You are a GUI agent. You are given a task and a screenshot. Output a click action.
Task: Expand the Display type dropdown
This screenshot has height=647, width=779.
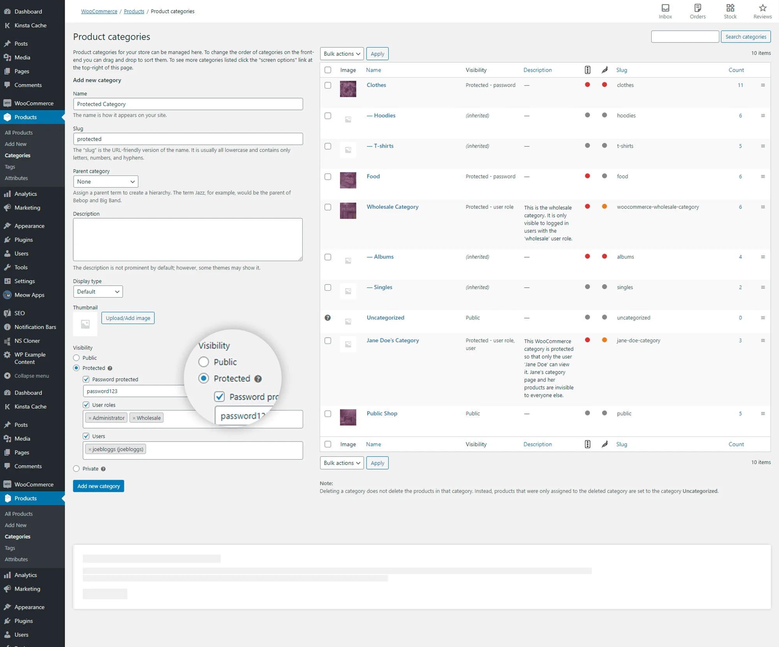98,292
